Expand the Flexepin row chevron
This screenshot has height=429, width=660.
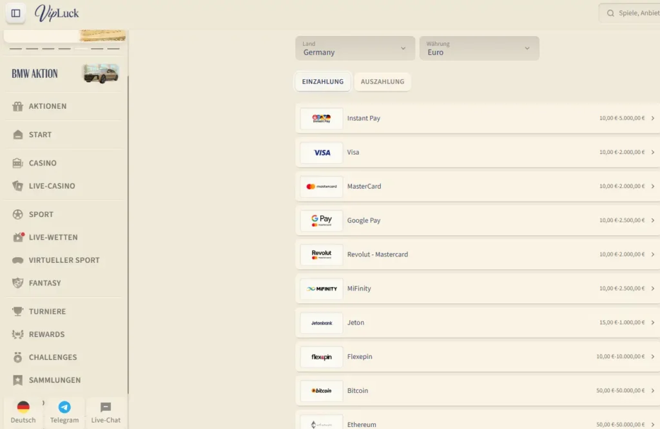point(653,357)
